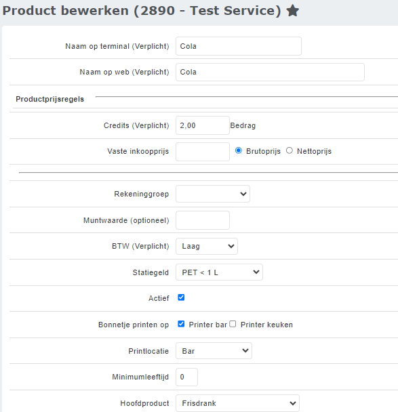The image size is (398, 412).
Task: Click the Brutoprijs label text
Action: click(x=263, y=151)
